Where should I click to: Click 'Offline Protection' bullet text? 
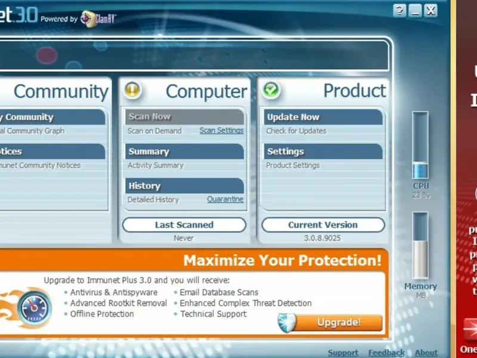102,314
